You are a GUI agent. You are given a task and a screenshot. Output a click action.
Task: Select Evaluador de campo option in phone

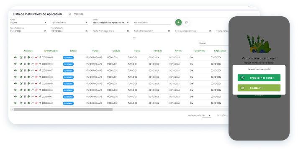[x=259, y=78]
